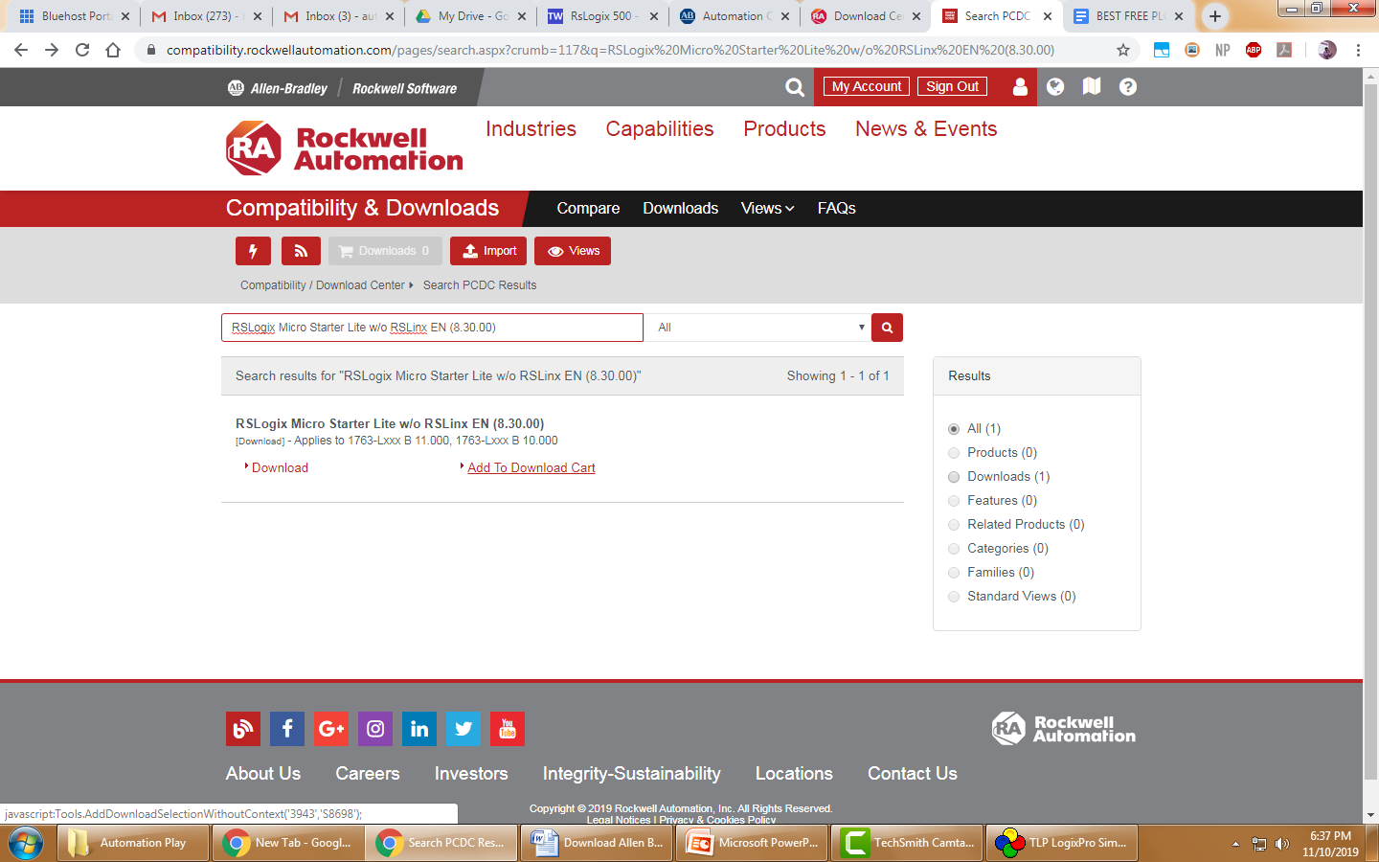Open the Google Plus icon in footer

(331, 729)
